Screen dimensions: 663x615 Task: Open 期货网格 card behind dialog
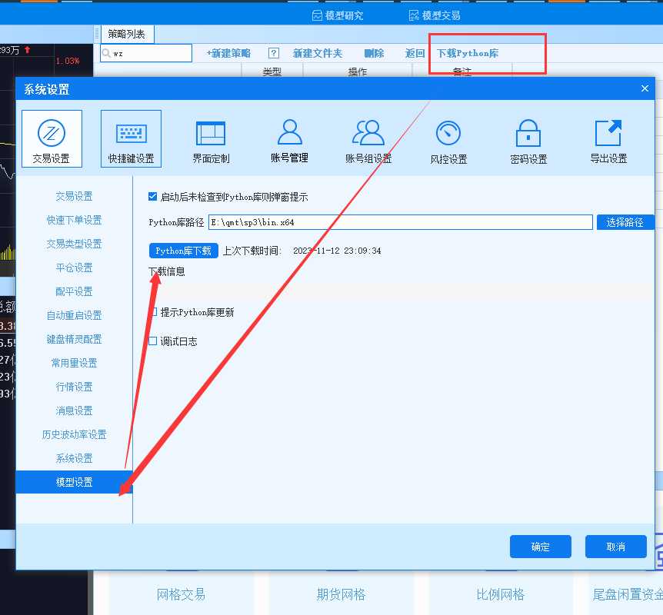tap(341, 594)
